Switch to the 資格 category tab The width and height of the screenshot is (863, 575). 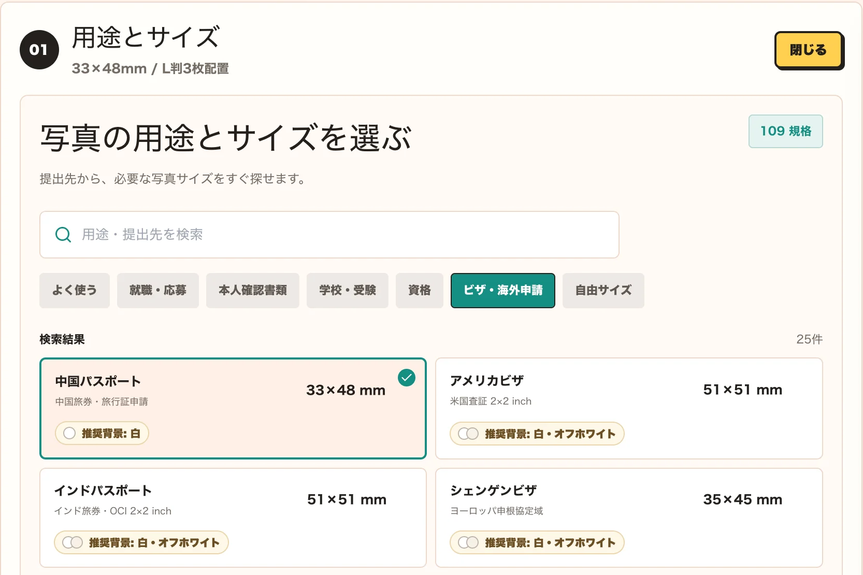[420, 290]
